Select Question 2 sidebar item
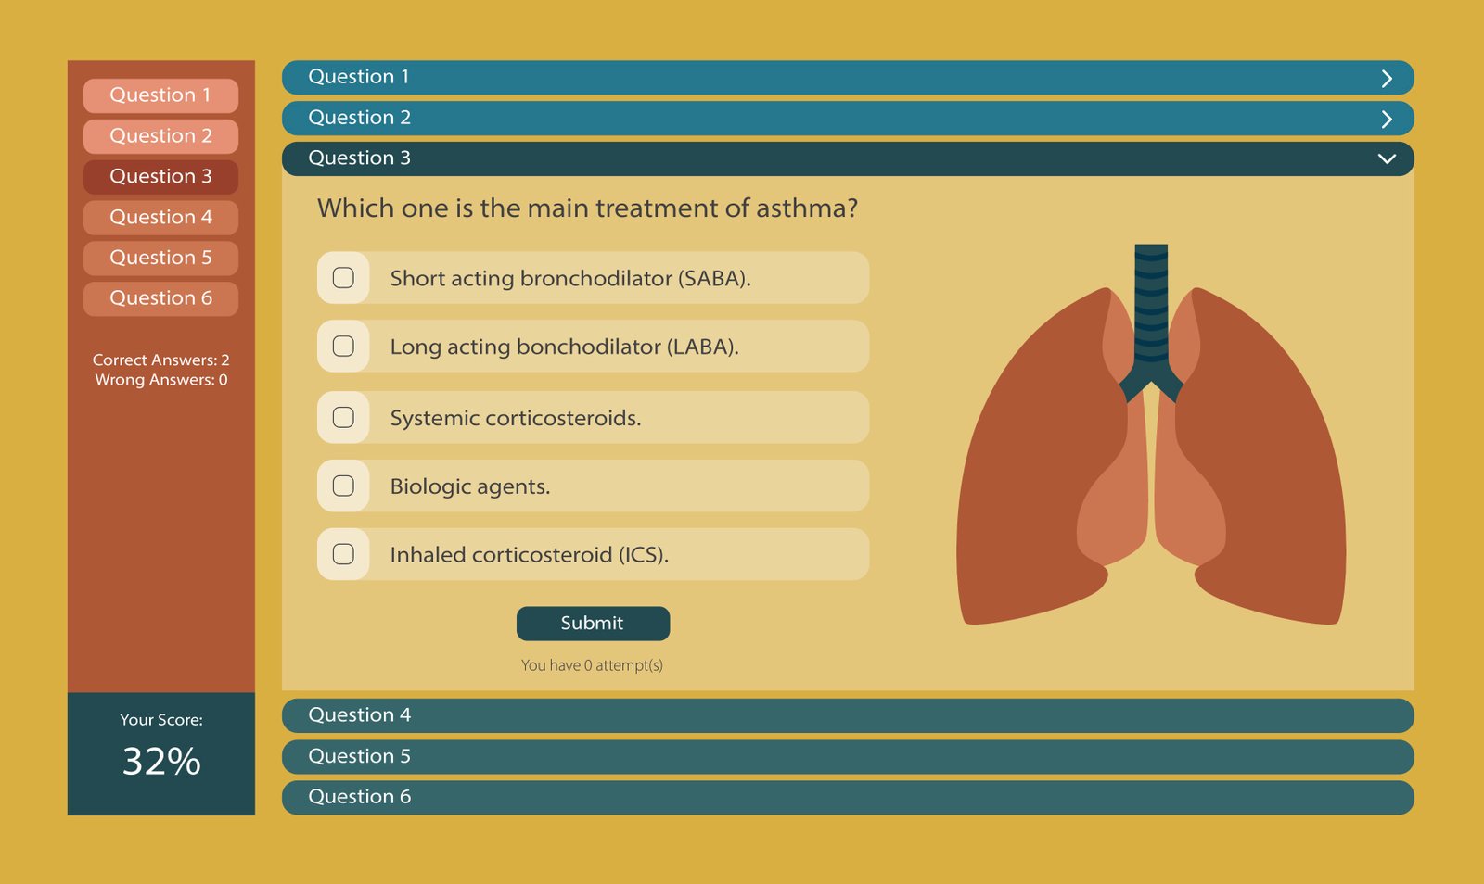Viewport: 1484px width, 884px height. pos(160,136)
